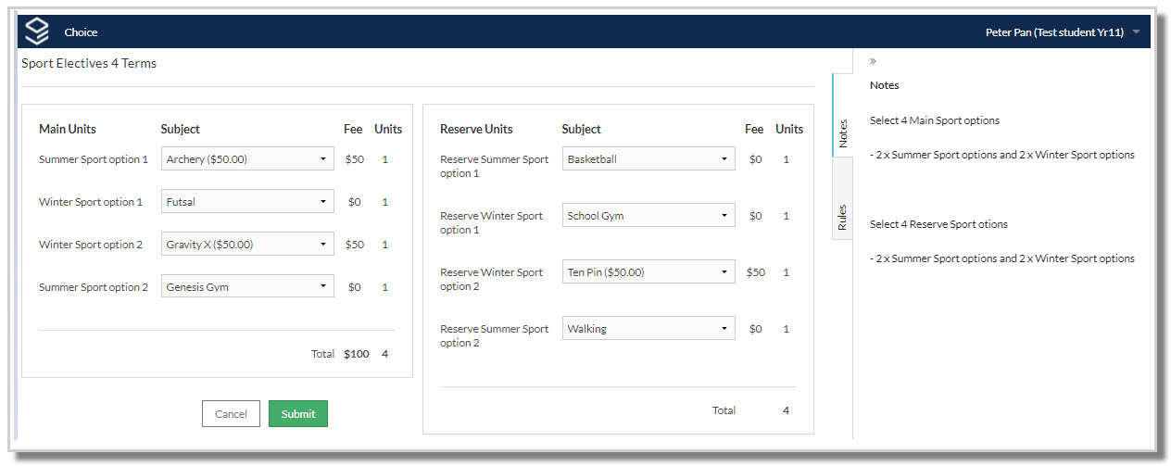Viewport: 1171px width, 466px height.
Task: Click the Sport Electives 4 Terms heading
Action: (89, 64)
